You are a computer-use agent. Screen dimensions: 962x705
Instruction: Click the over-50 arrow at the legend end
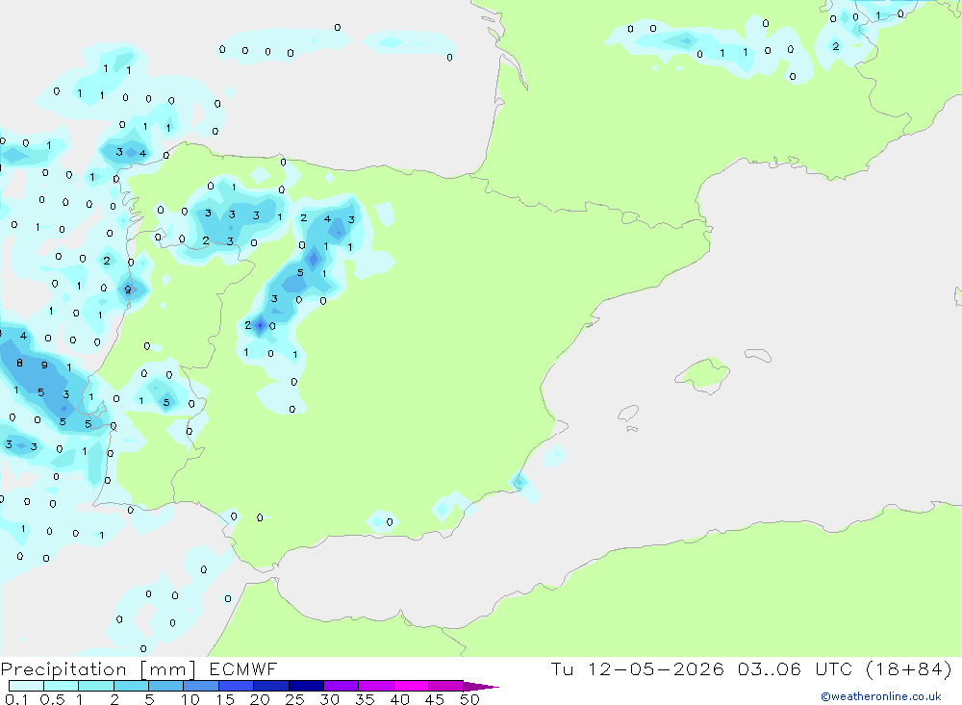tap(481, 687)
